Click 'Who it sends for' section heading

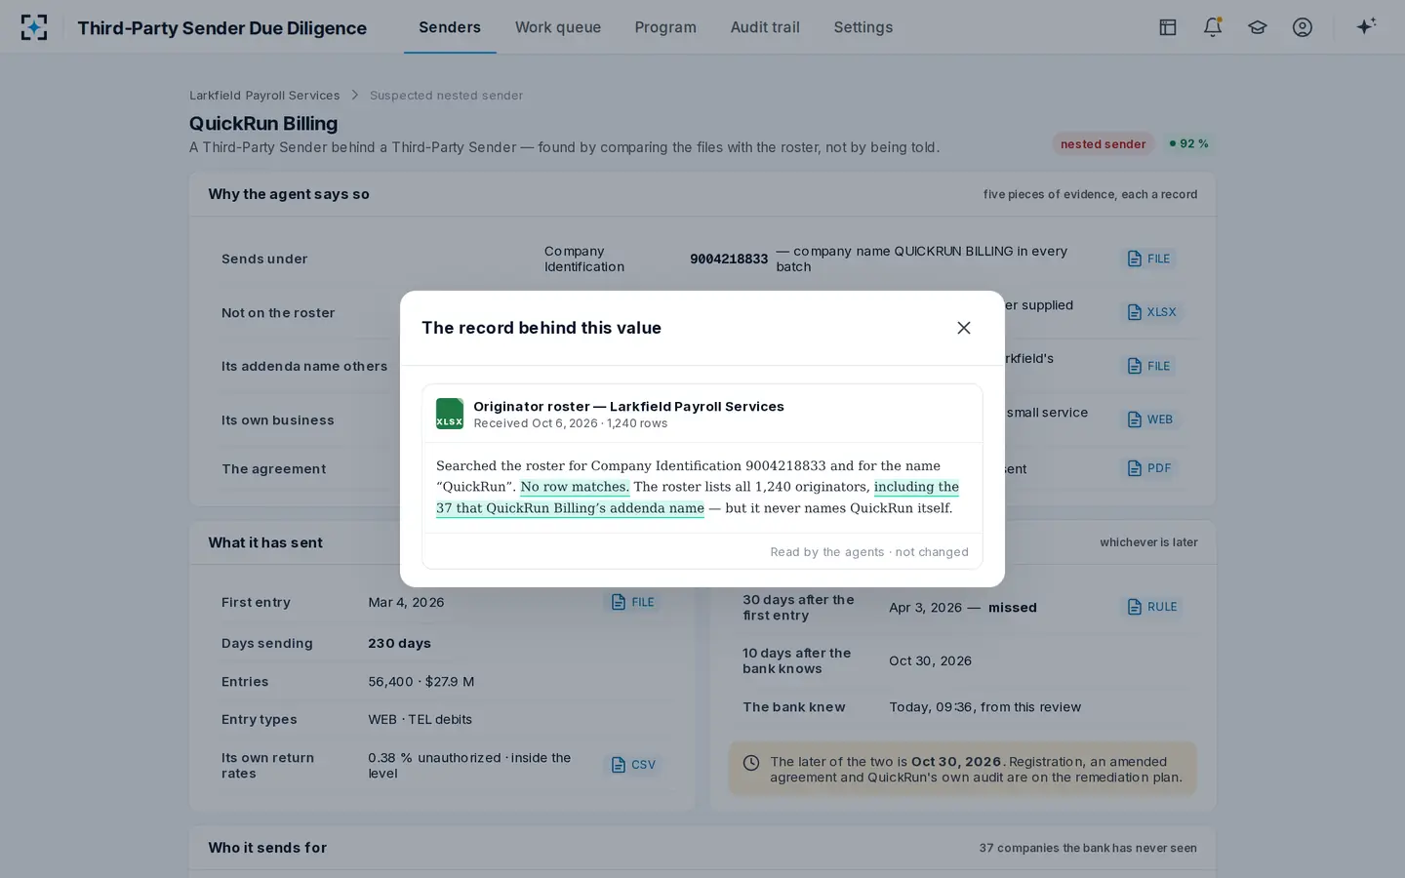(x=267, y=848)
